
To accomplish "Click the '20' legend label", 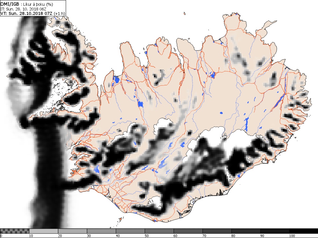I will 60,236.
